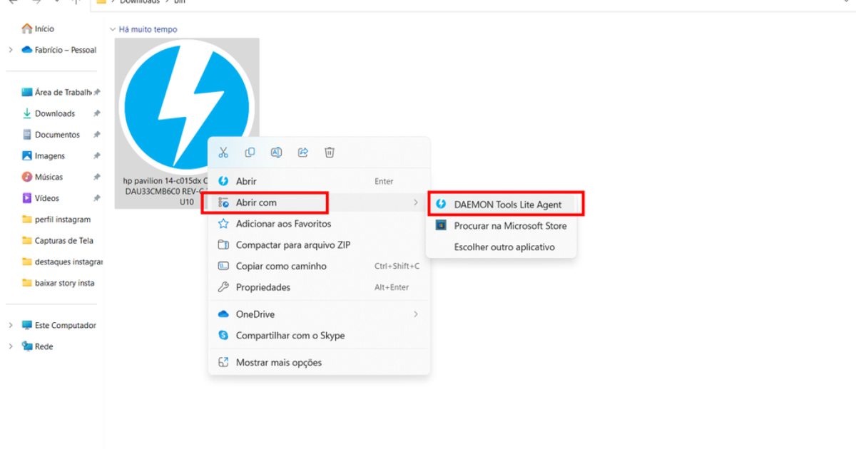Unpin Downloads from Quick Access
This screenshot has width=856, height=449.
point(96,113)
